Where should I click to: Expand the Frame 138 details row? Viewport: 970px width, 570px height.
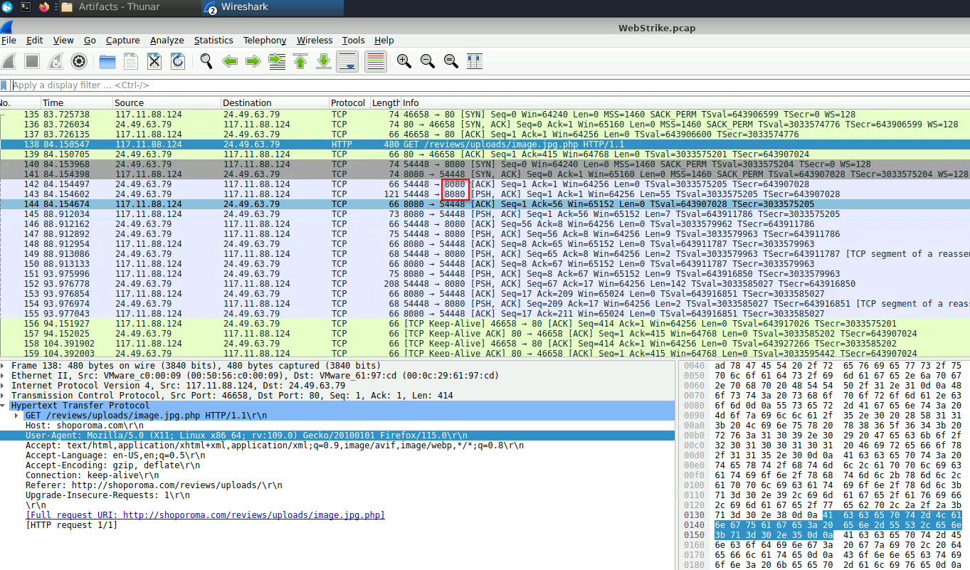pos(4,366)
